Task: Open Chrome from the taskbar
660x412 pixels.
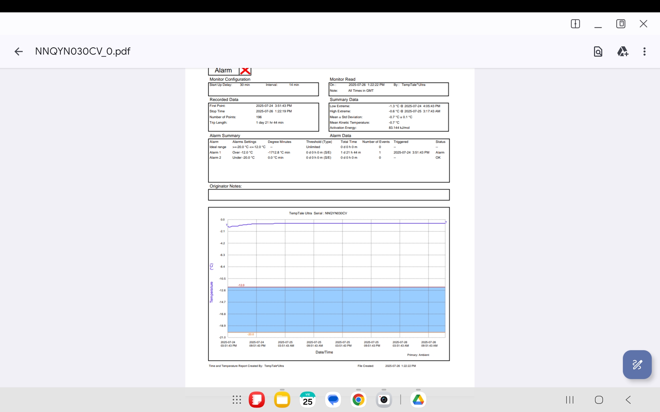Action: (x=358, y=400)
